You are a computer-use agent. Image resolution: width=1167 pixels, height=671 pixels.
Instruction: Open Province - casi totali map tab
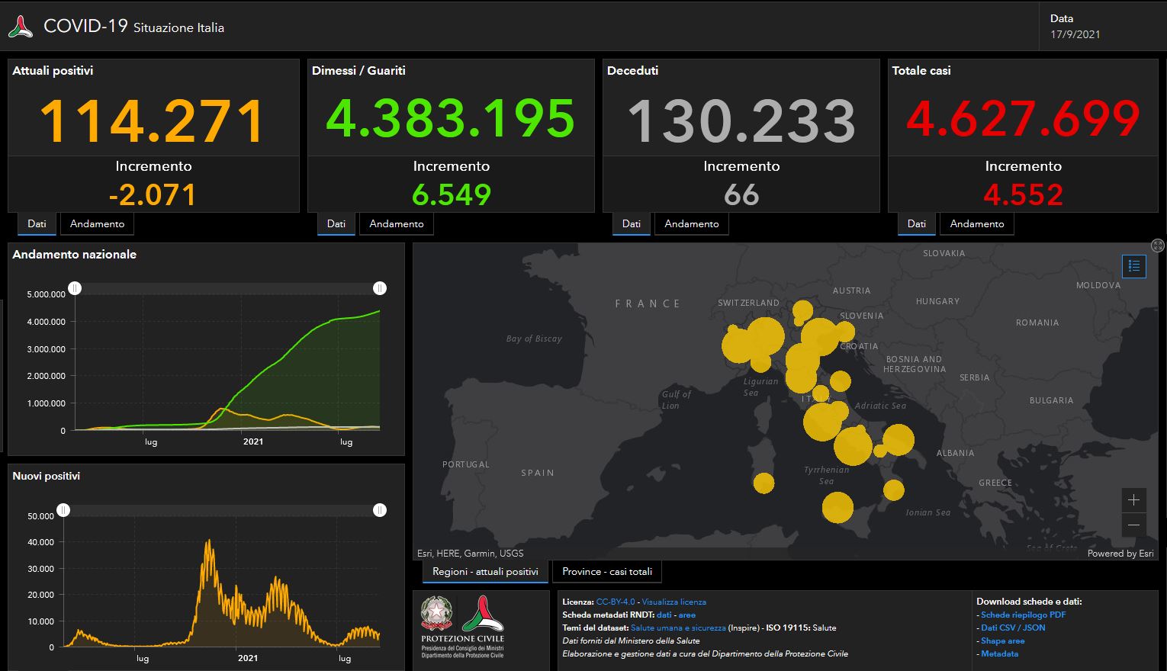click(x=607, y=572)
